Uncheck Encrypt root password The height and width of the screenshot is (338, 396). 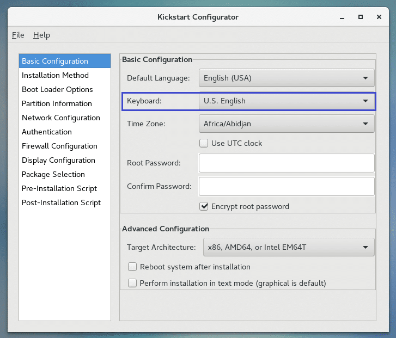coord(204,206)
